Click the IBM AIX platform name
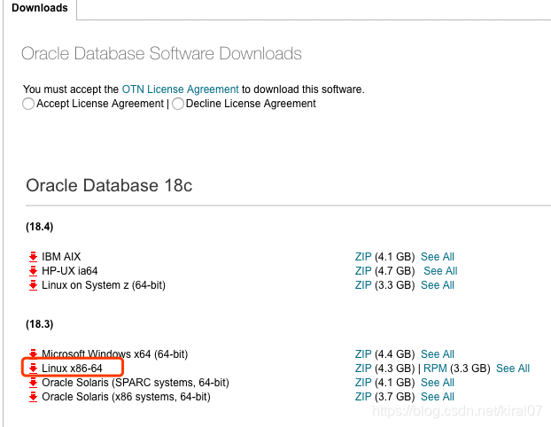Viewport: 551px width, 427px height. [61, 257]
